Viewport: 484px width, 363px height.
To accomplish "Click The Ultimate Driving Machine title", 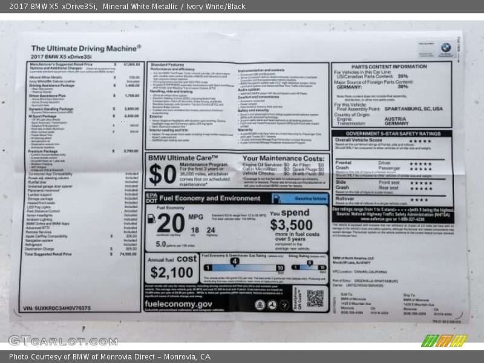I will tap(86, 48).
